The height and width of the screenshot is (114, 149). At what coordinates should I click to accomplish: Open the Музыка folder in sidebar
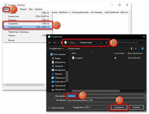57,74
